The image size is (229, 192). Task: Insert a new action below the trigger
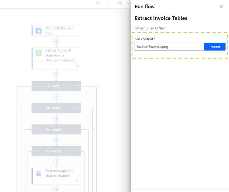56,42
